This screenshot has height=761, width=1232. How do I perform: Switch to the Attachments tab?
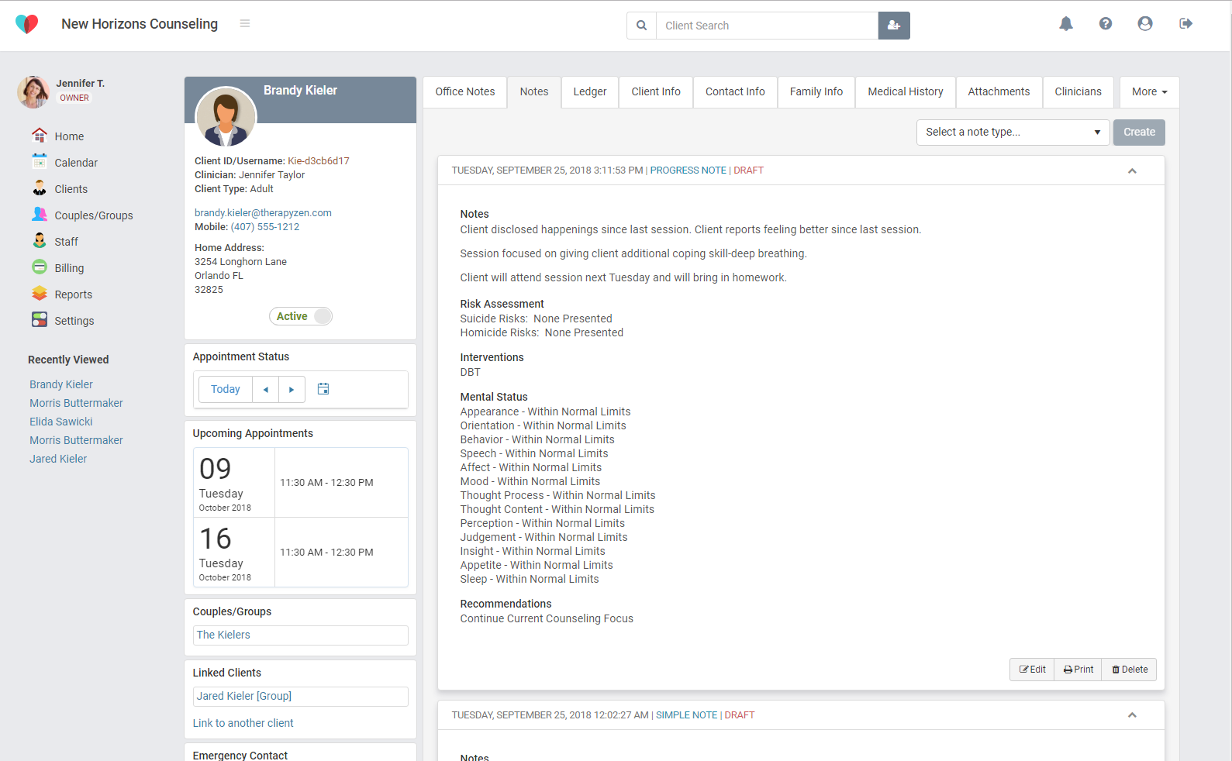(999, 91)
